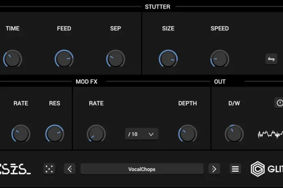Go to the previous preset arrow
This screenshot has width=283, height=188.
(70, 169)
